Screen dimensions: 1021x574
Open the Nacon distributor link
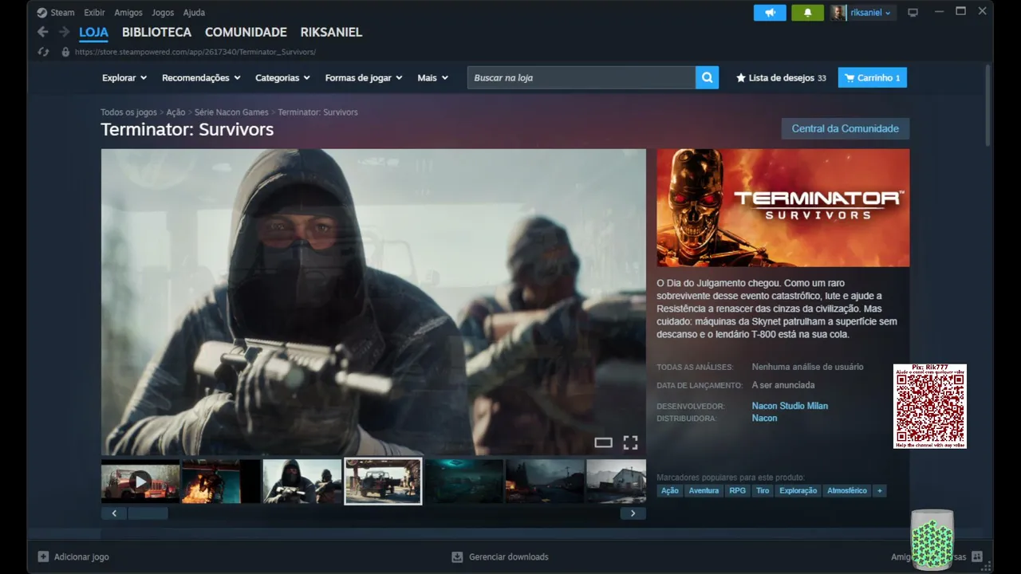click(764, 419)
